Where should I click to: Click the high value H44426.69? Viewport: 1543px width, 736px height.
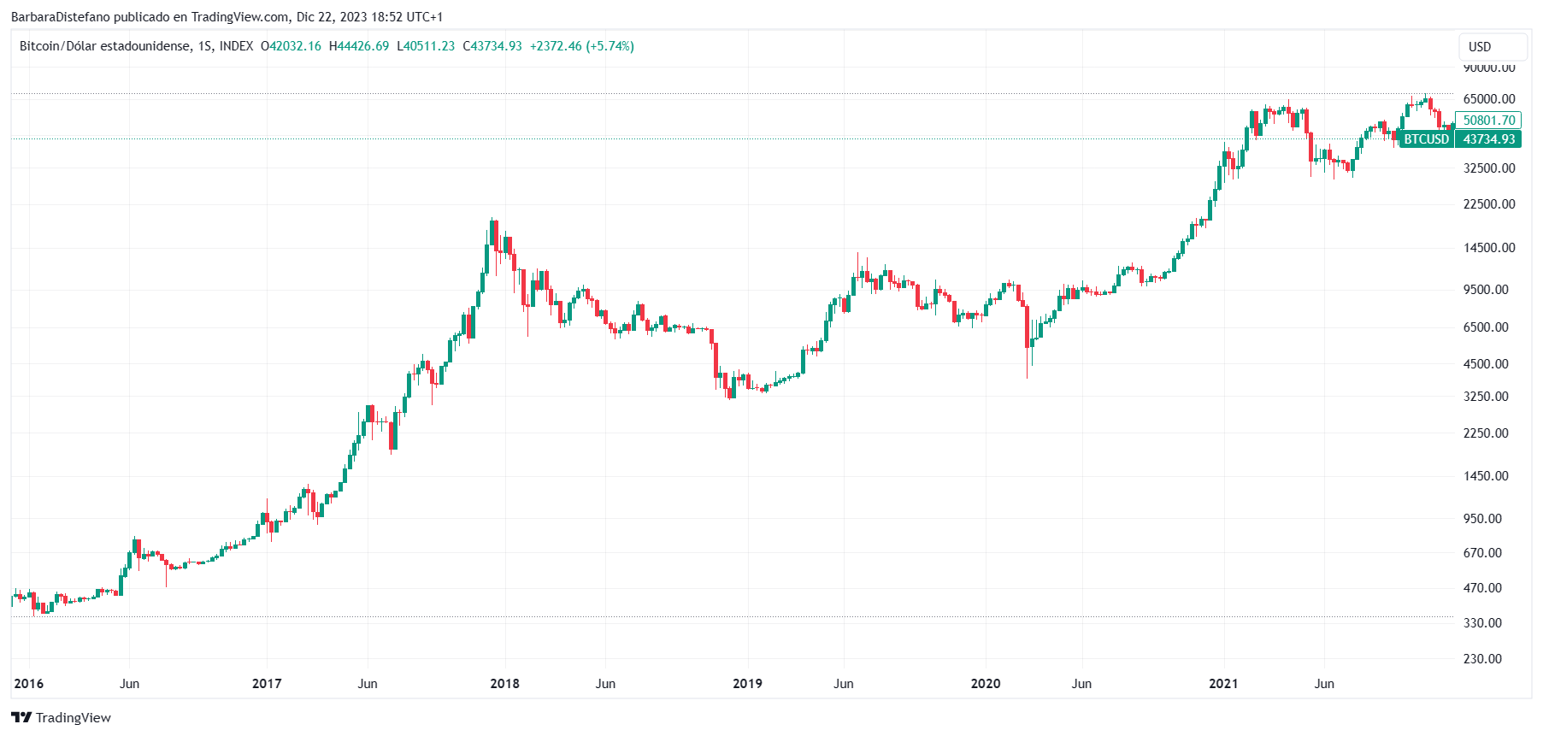[359, 46]
